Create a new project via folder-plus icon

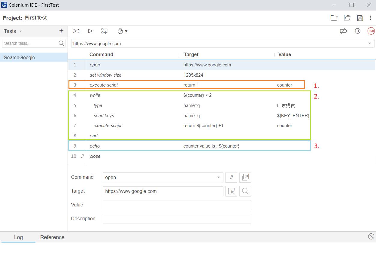[x=334, y=18]
